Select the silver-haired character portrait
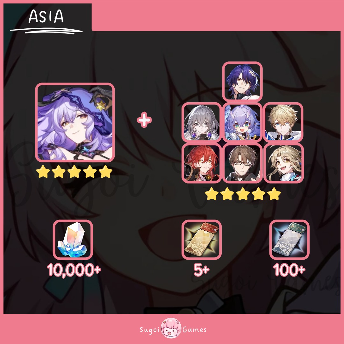Viewport: 344px width, 344px height. tap(202, 122)
